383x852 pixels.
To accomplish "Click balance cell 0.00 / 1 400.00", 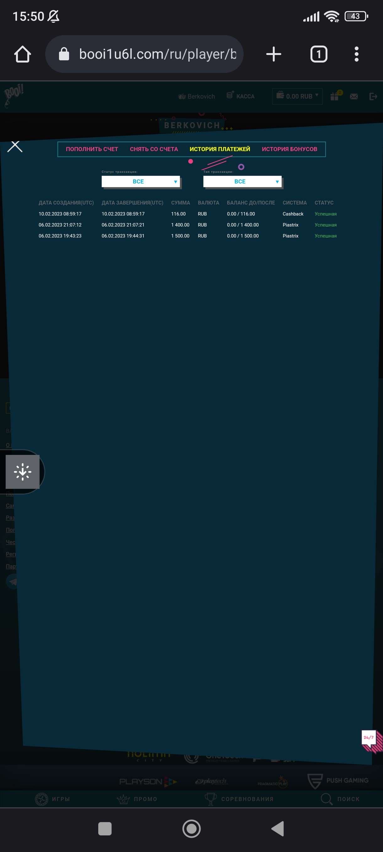I will tap(243, 225).
